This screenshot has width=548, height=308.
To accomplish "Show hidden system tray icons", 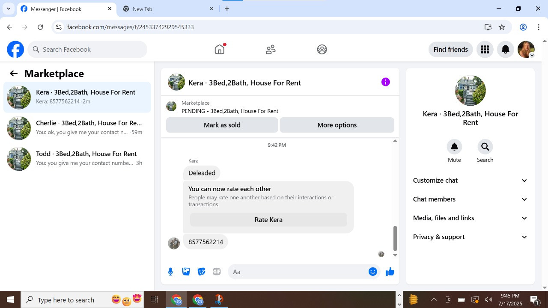I will click(434, 300).
